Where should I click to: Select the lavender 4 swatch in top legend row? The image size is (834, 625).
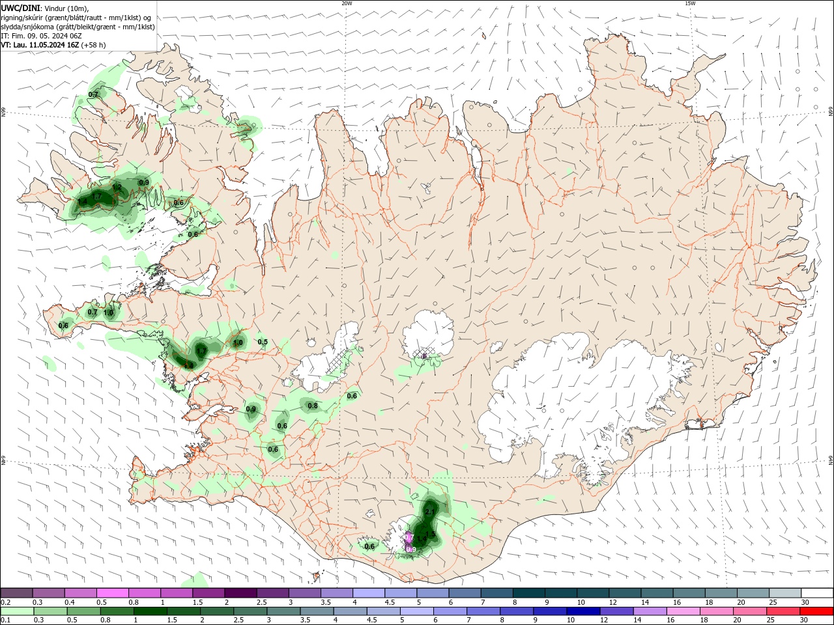(369, 593)
